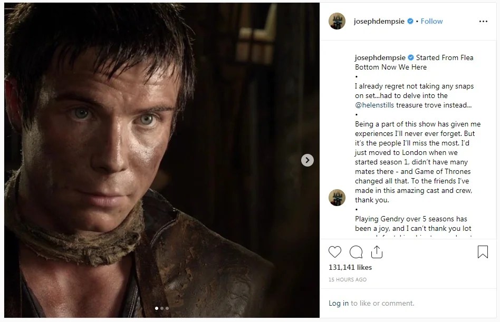Viewport: 500px width, 322px height.
Task: Click the verified badge next to josephdempsie
Action: click(410, 21)
